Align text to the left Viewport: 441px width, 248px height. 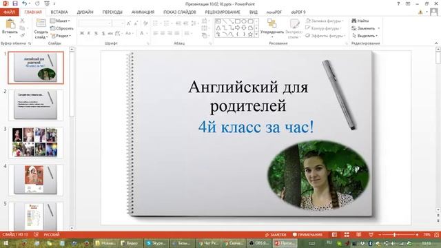156,33
